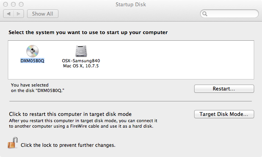Click the Restart... button
The width and height of the screenshot is (262, 157).
(x=224, y=89)
